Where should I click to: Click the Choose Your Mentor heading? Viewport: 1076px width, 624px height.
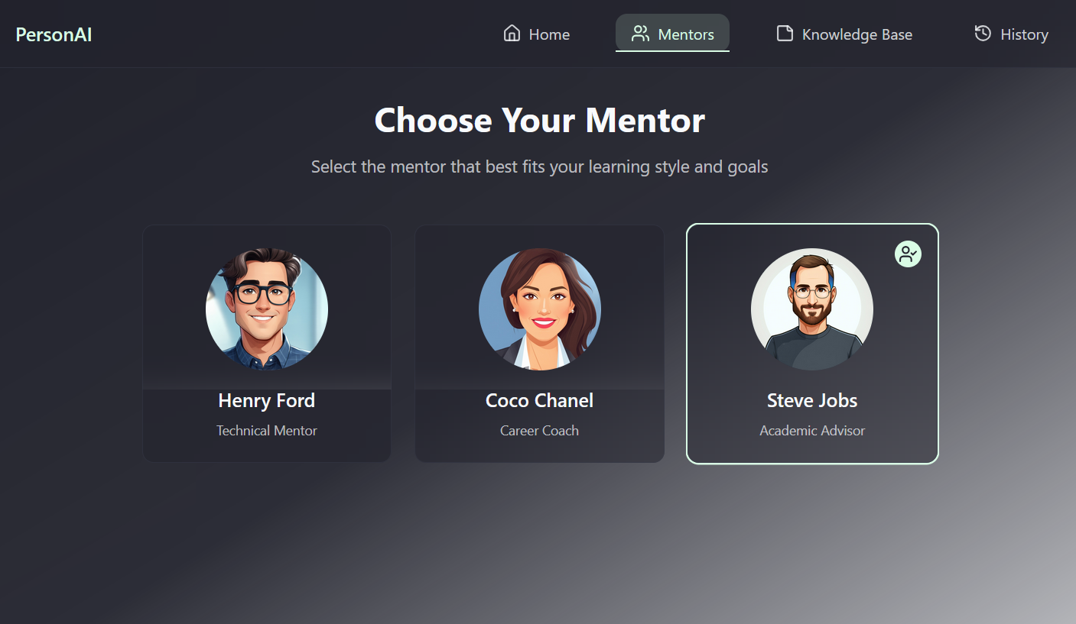pyautogui.click(x=539, y=120)
